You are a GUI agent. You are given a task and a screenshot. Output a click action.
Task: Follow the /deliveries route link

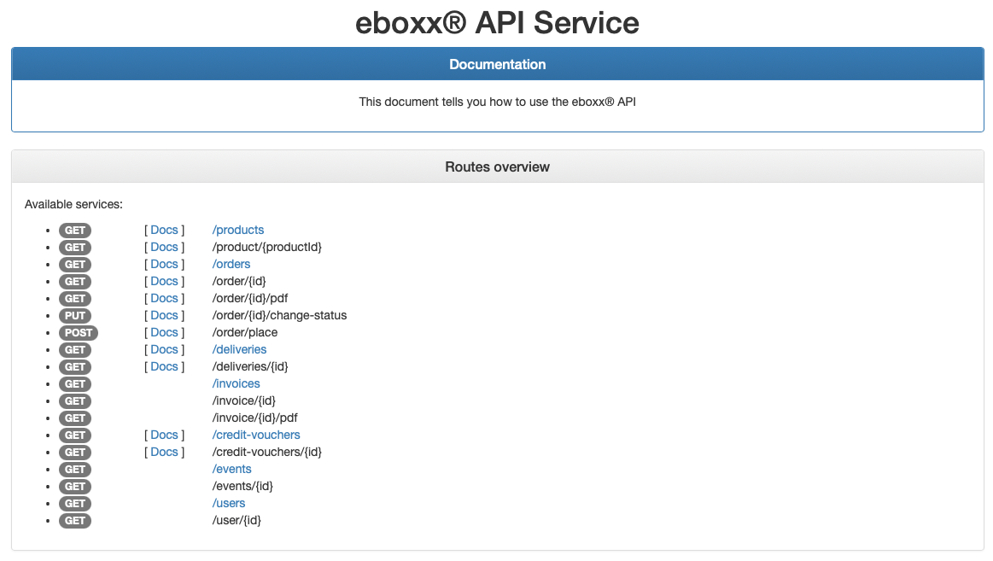[239, 349]
